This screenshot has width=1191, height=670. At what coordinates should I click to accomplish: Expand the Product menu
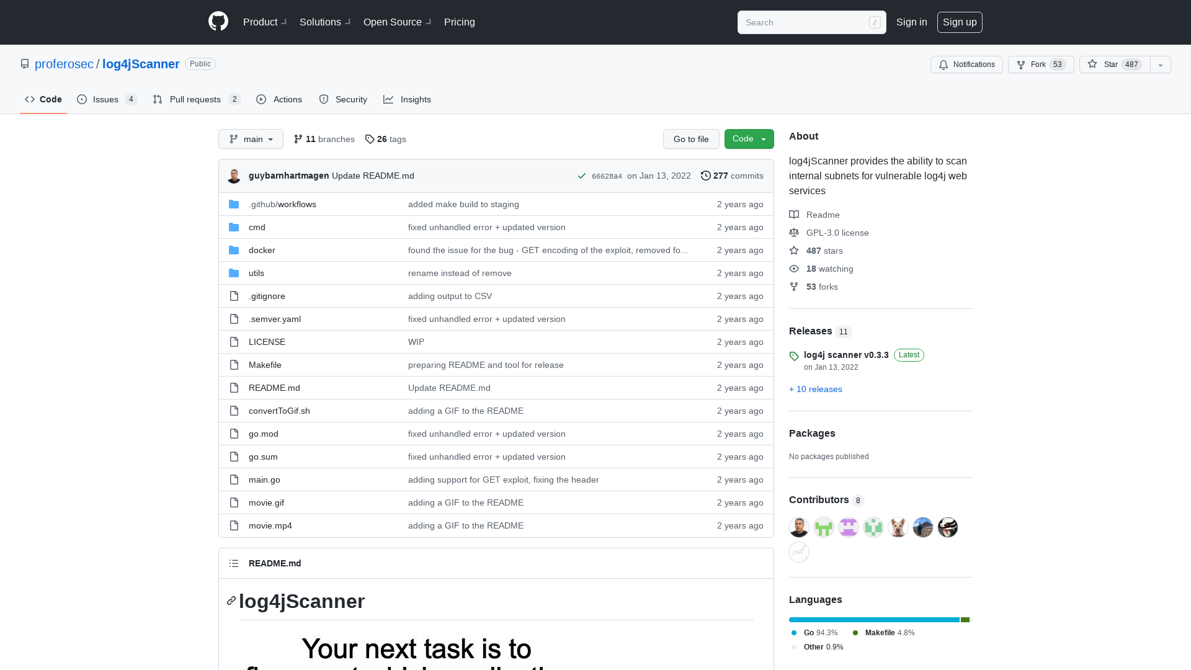265,22
